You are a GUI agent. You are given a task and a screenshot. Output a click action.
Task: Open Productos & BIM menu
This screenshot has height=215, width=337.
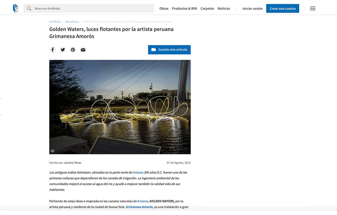(184, 8)
